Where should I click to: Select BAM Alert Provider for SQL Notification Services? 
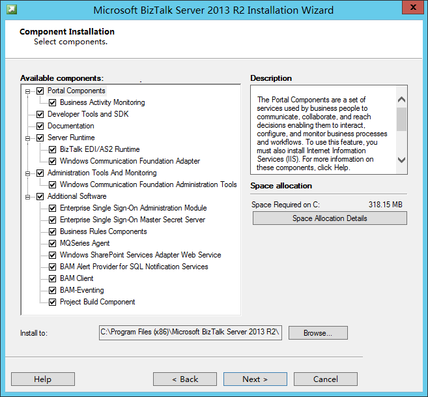tap(134, 267)
